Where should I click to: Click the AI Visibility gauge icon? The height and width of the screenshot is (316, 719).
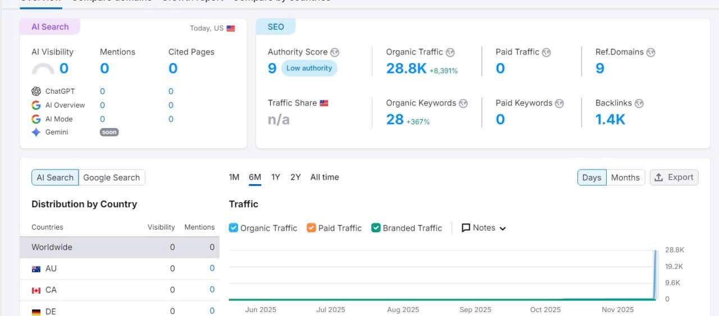coord(43,69)
